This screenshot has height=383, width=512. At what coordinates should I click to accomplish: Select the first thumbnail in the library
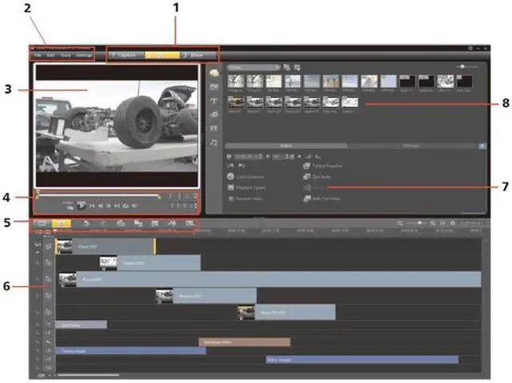(x=236, y=82)
